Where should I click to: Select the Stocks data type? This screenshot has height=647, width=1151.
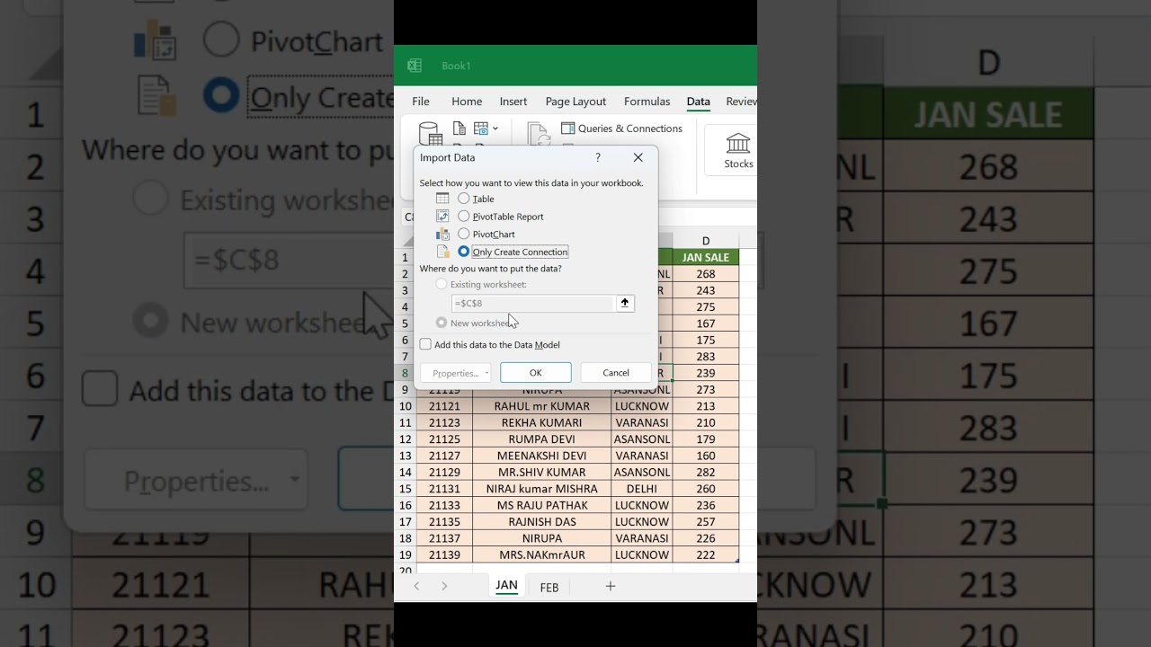(x=738, y=149)
